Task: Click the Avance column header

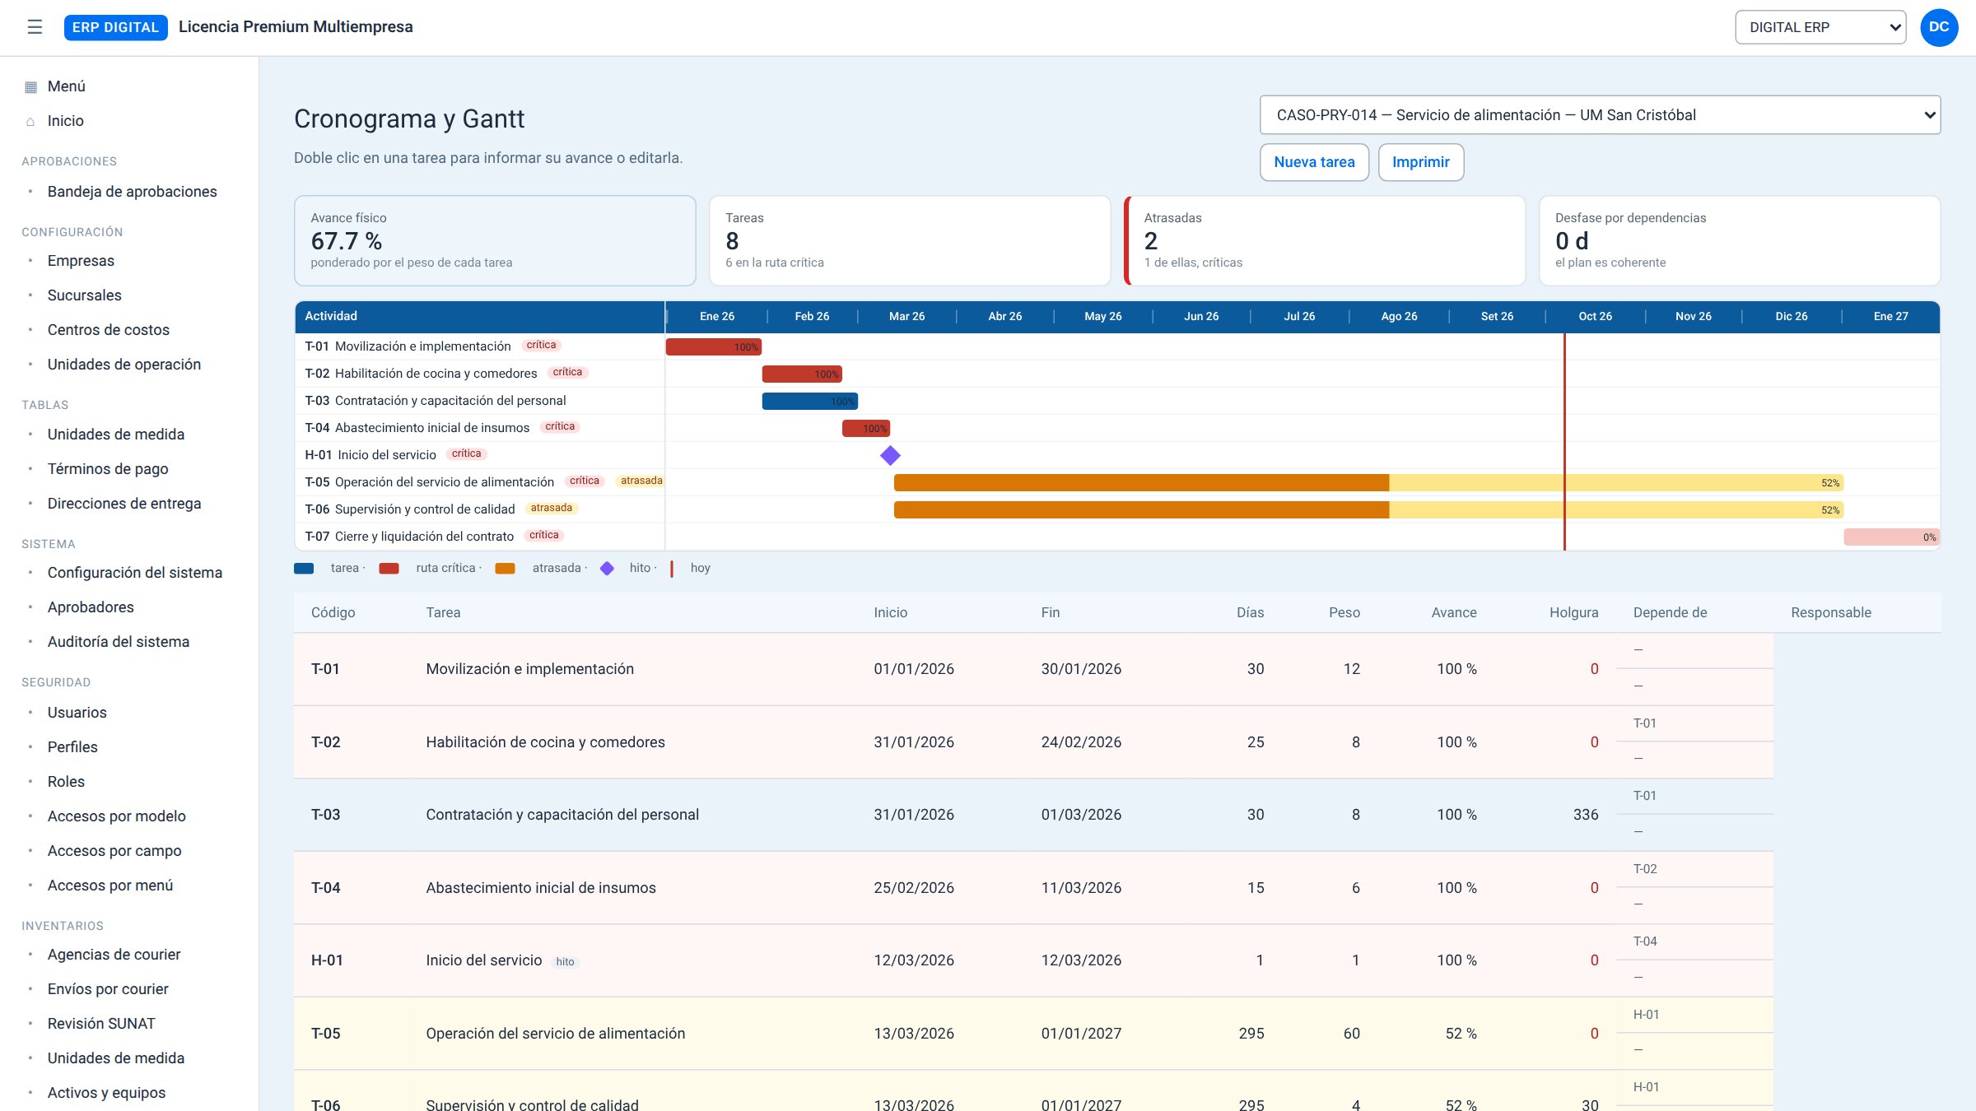Action: click(x=1453, y=612)
